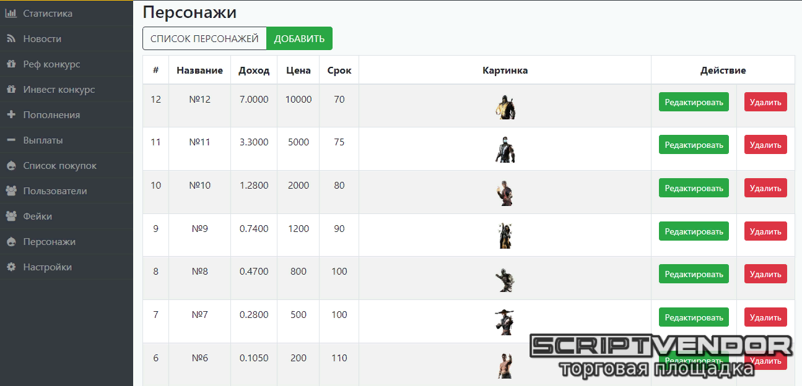Image resolution: width=802 pixels, height=386 pixels.
Task: Click the Фейки group icon
Action: pos(11,217)
